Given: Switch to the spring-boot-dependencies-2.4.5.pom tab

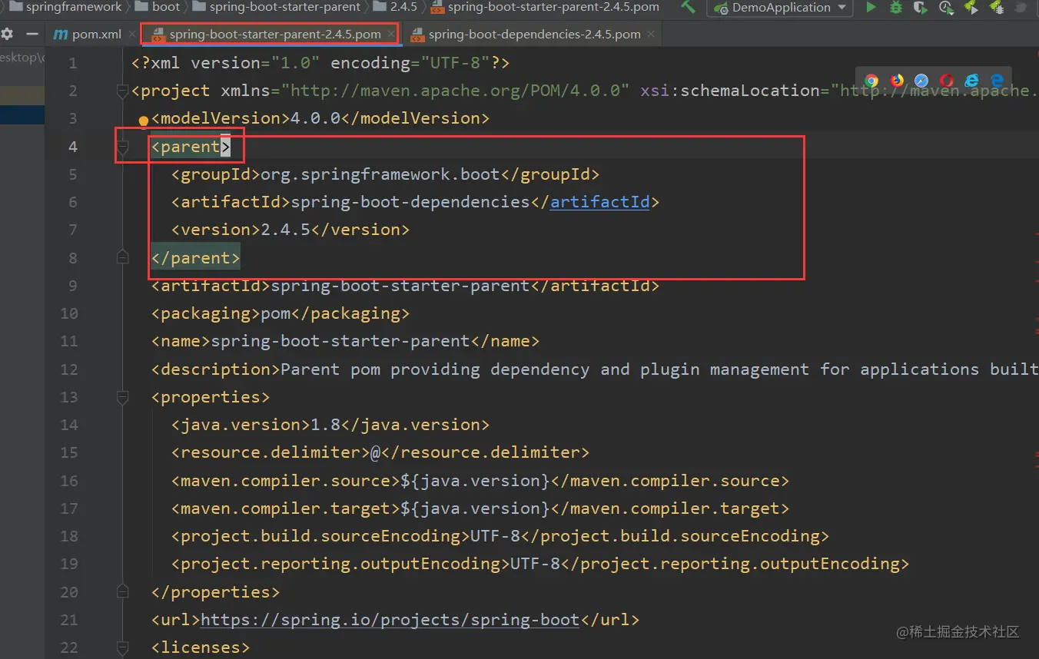Looking at the screenshot, I should 530,34.
